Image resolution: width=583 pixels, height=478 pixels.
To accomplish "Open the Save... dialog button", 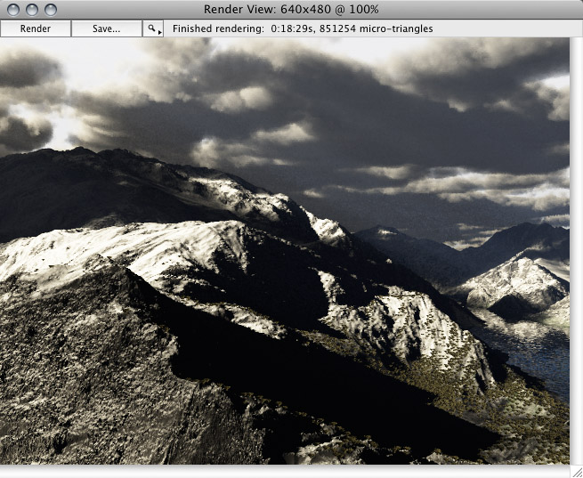I will [x=106, y=28].
